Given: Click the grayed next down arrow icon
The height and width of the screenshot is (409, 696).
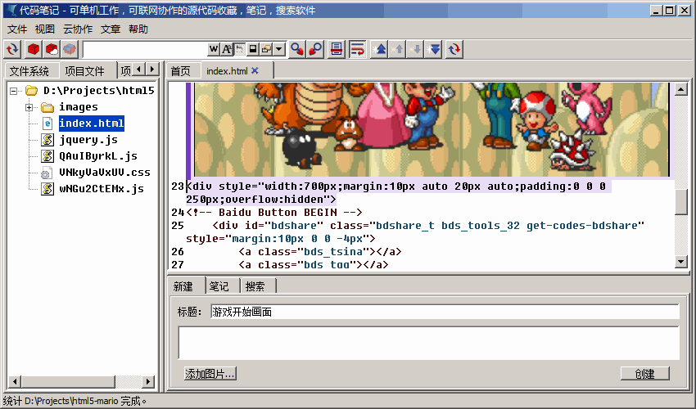Looking at the screenshot, I should [416, 49].
